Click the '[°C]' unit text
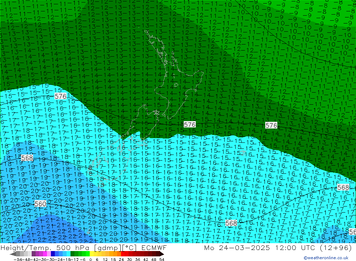Viewport: 356px width, 261px height. (129, 247)
